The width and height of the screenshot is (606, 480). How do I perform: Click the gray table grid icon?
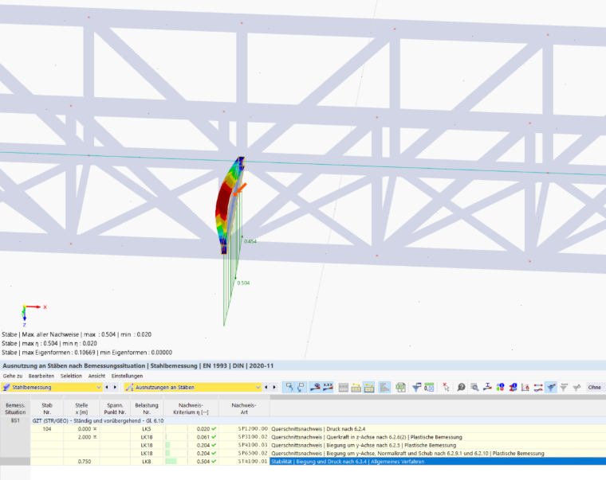coord(343,387)
